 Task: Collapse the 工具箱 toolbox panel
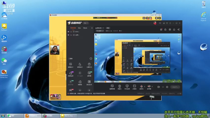(91, 58)
